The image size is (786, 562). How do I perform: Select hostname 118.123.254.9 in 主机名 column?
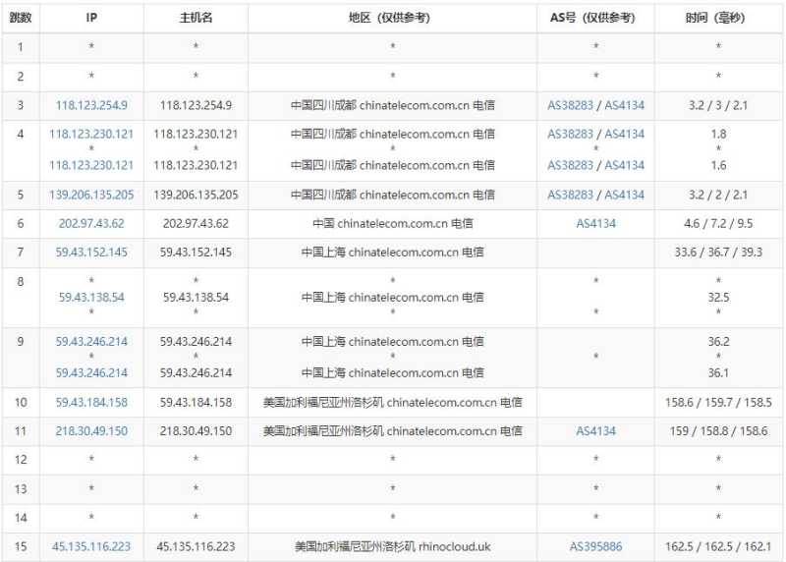(196, 105)
